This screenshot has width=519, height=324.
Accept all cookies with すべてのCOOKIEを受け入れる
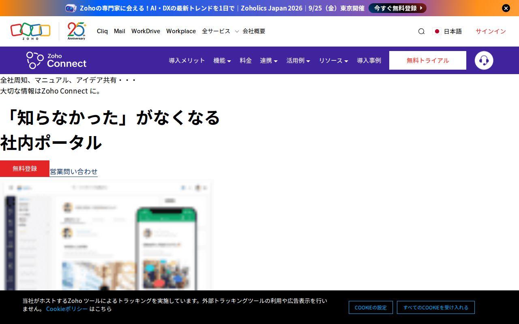[x=436, y=307]
